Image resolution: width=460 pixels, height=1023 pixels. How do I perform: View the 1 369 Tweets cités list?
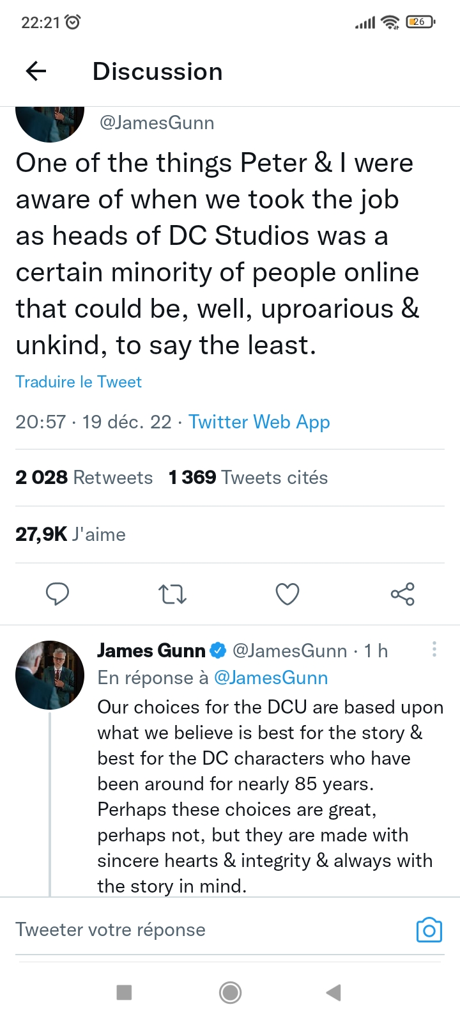[x=249, y=478]
